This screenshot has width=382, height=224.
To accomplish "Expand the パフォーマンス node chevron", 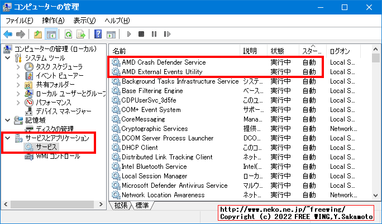I will 18,103.
